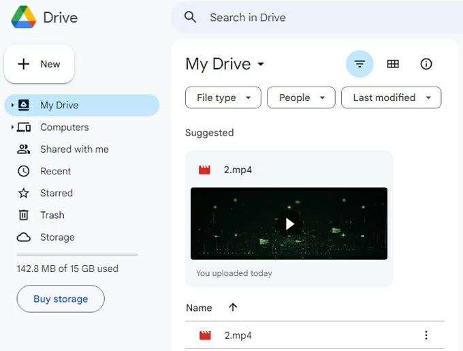Open Trash in the sidebar

tap(52, 215)
